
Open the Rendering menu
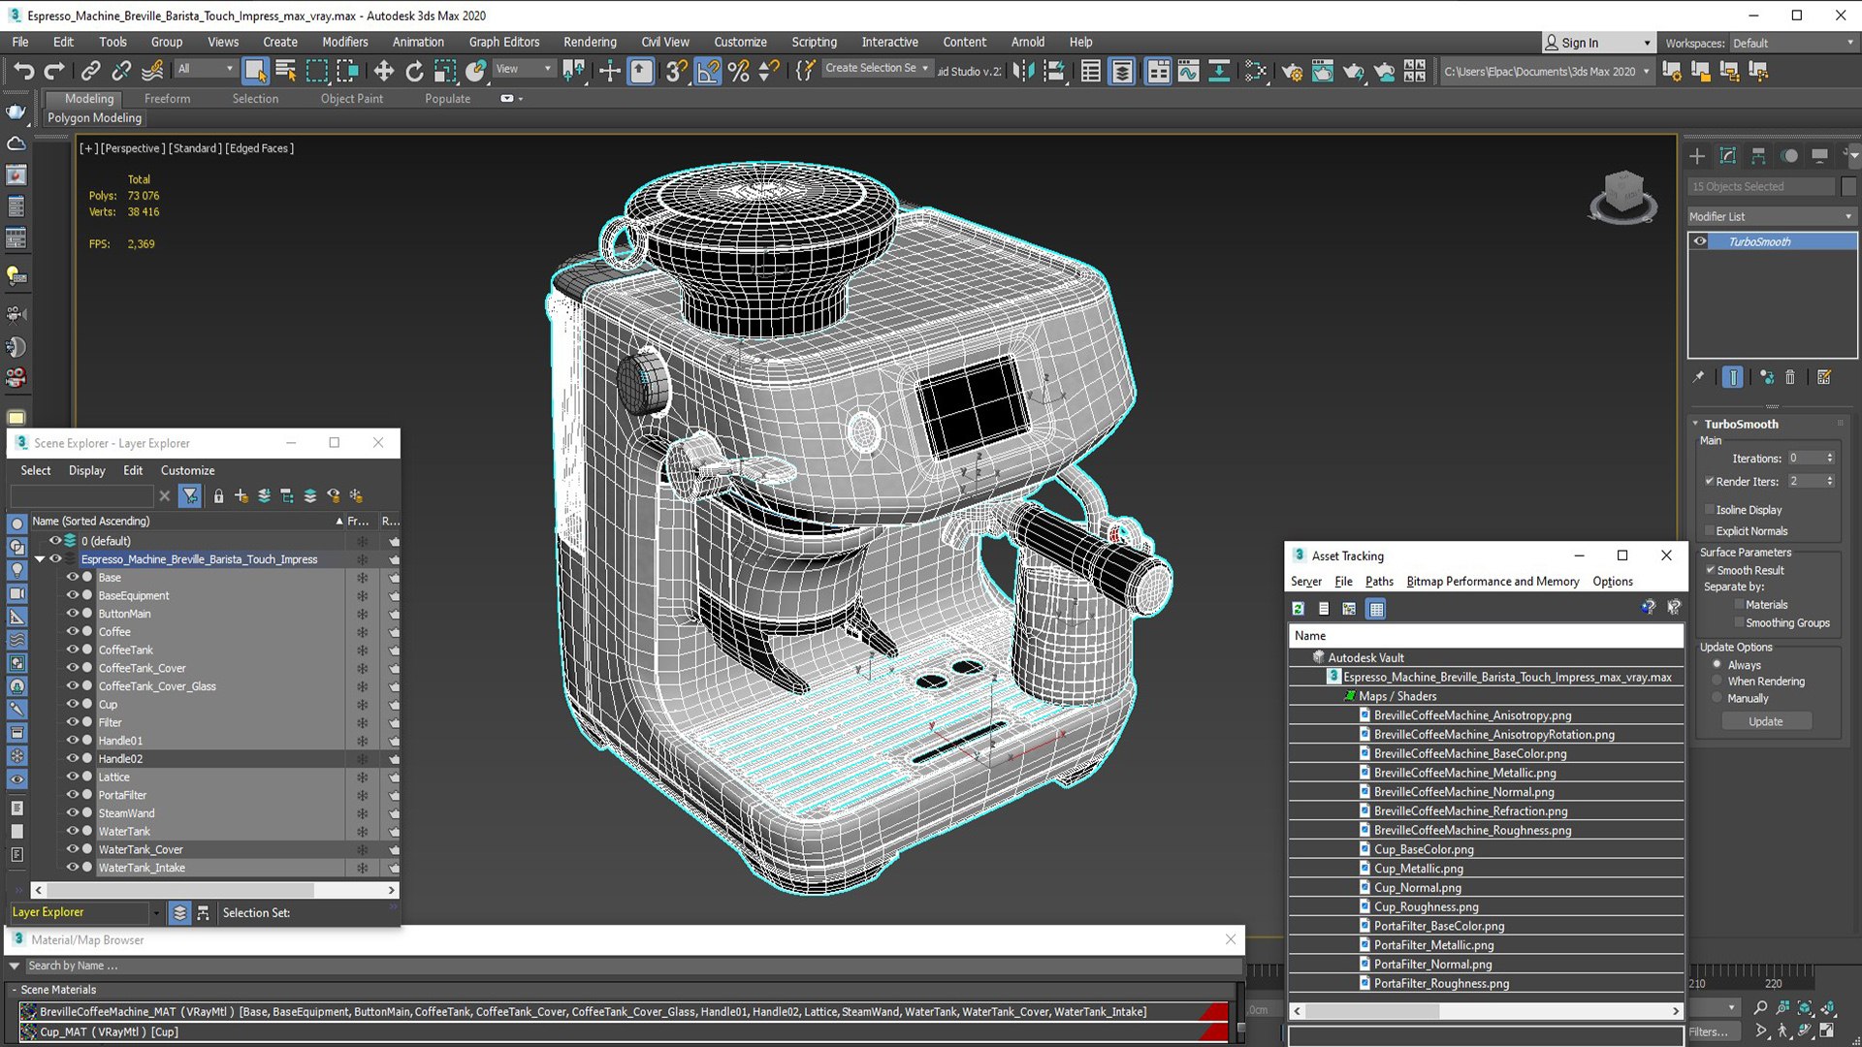590,42
